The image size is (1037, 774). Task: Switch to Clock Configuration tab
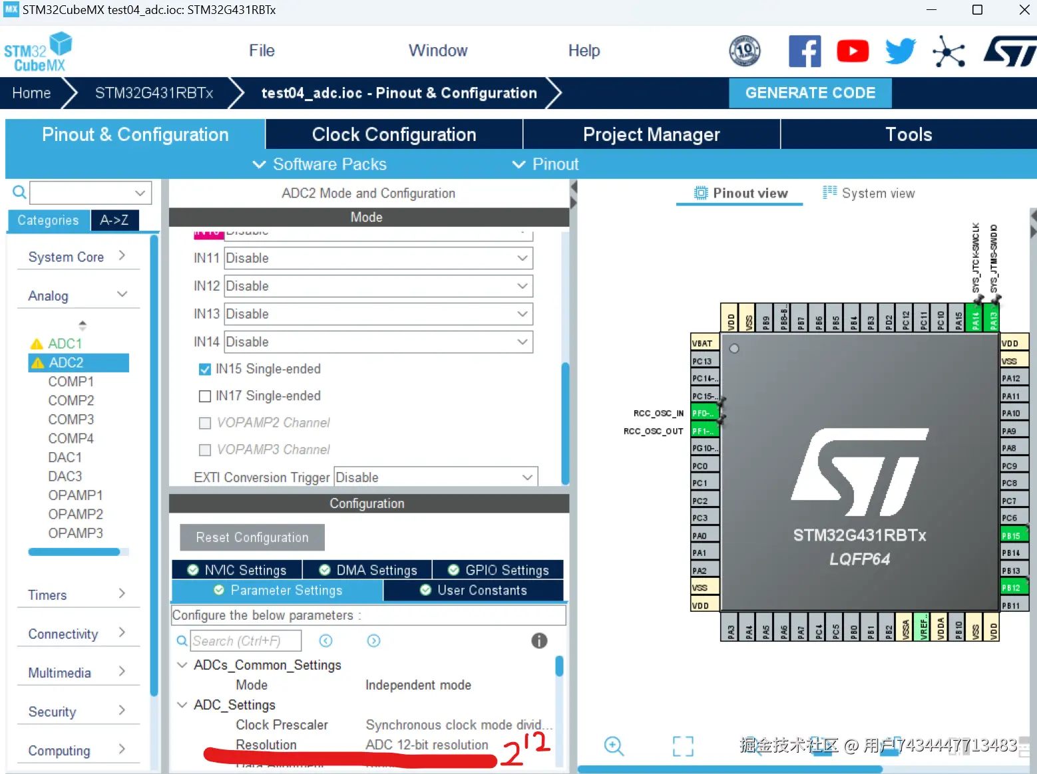pos(394,134)
